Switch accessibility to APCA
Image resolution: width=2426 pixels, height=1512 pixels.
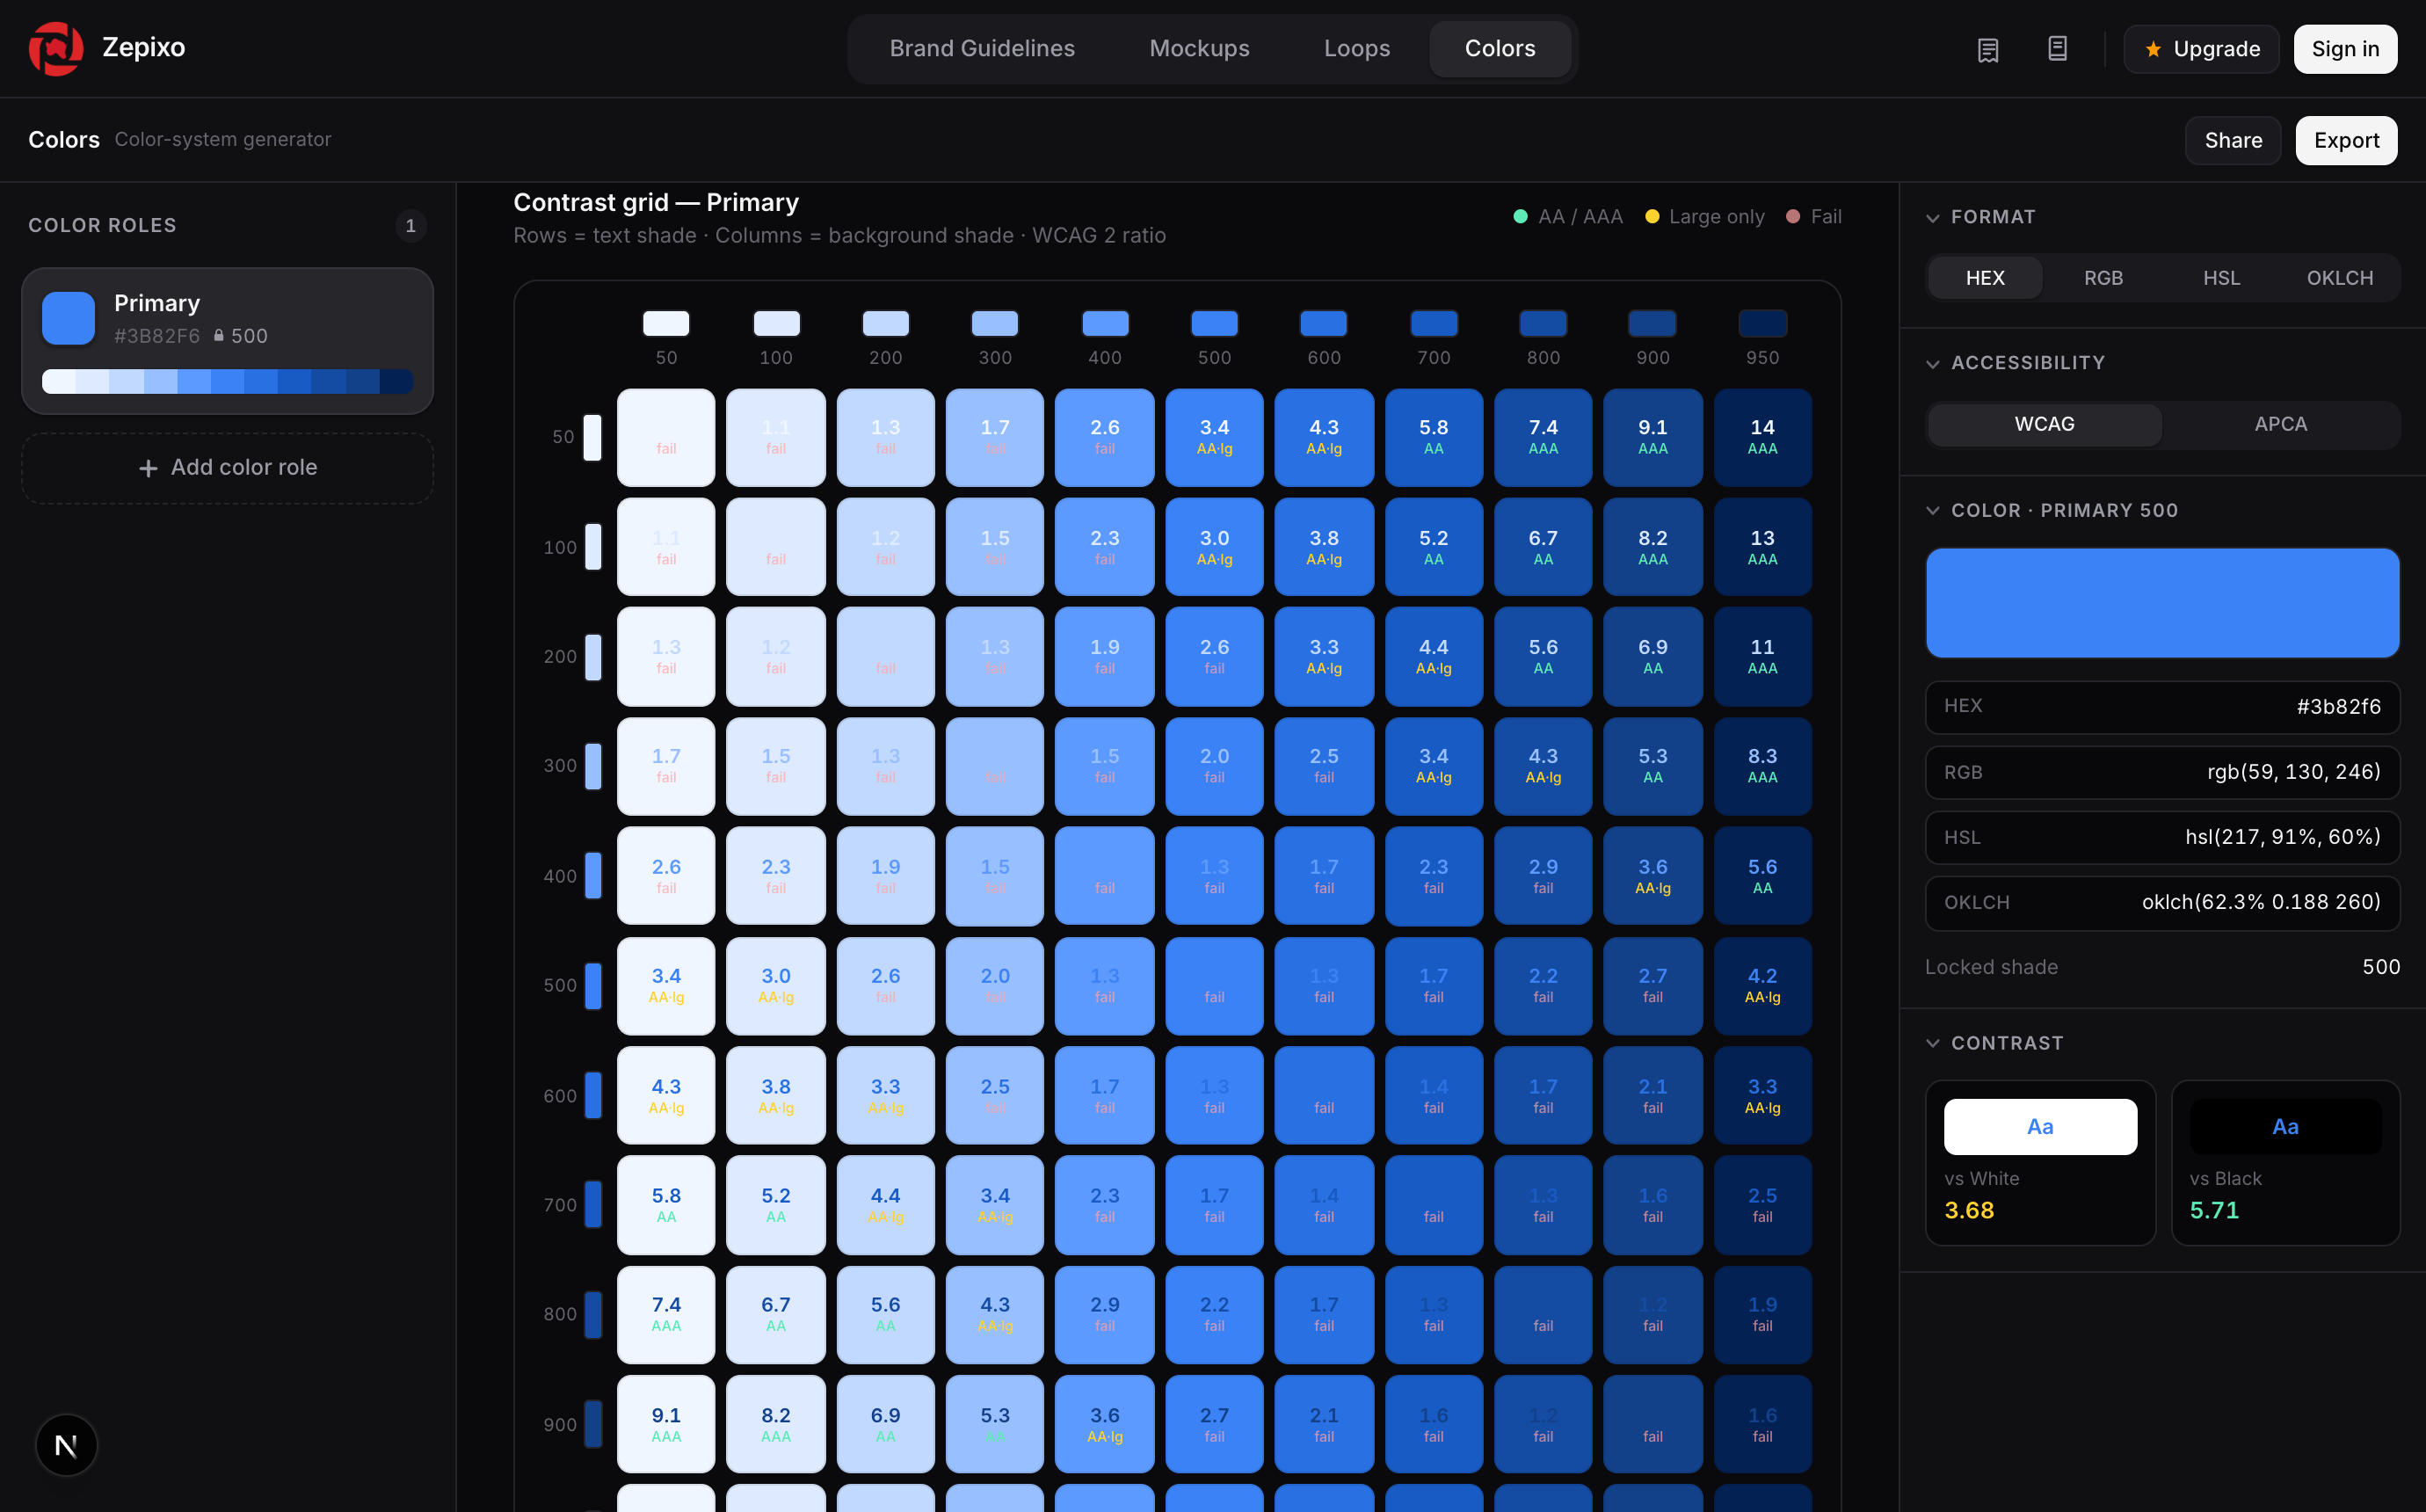click(2280, 424)
